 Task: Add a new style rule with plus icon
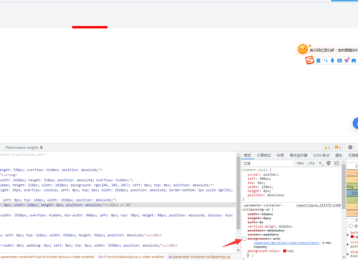[320, 163]
